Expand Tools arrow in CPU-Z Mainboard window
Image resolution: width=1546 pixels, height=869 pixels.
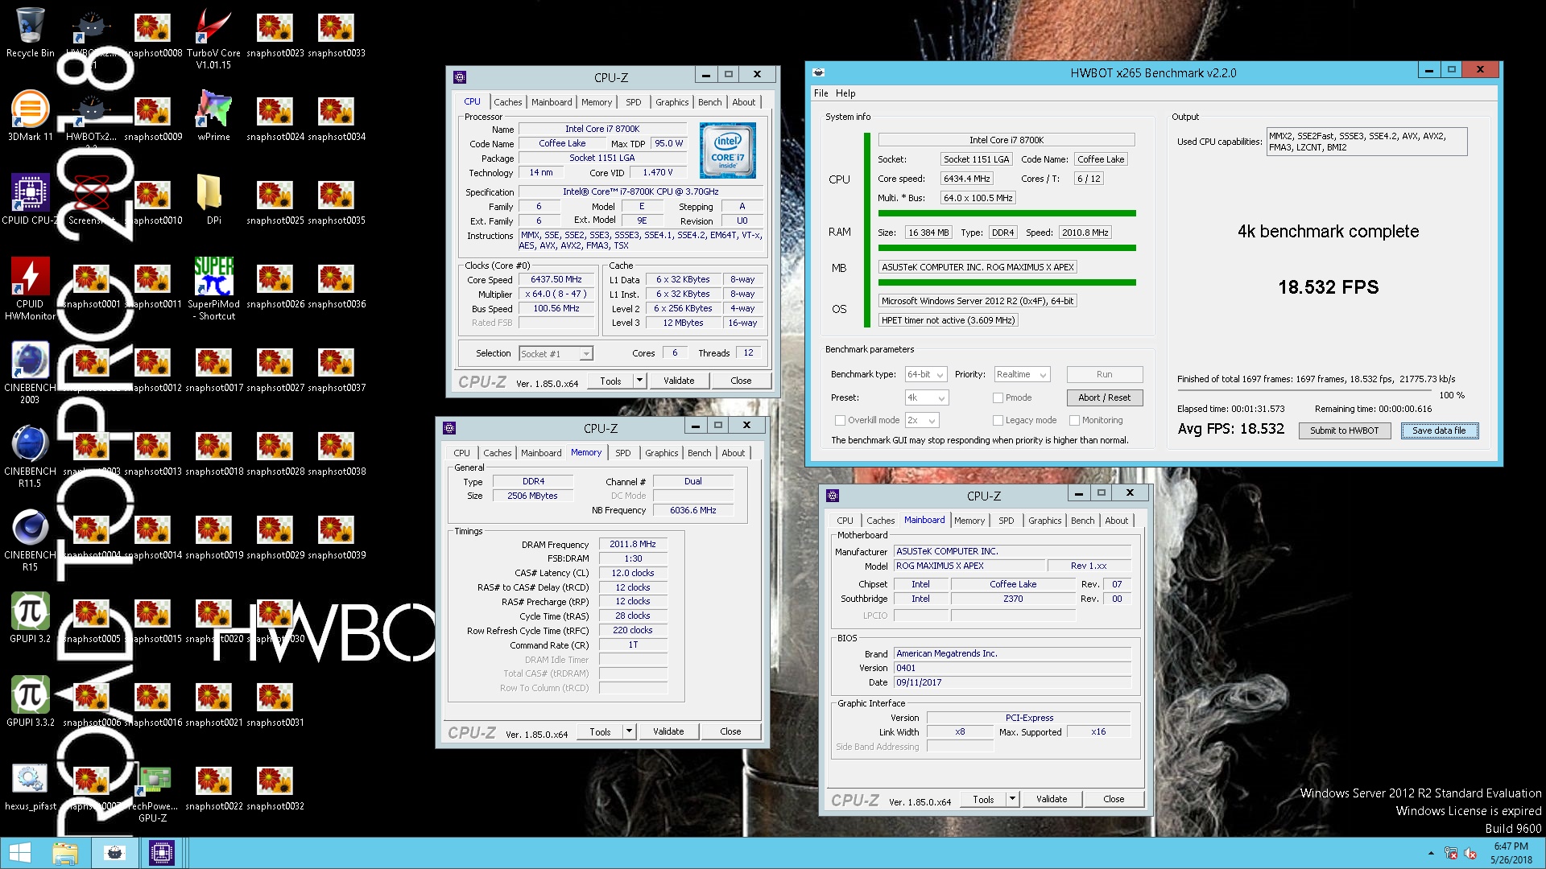(1012, 799)
